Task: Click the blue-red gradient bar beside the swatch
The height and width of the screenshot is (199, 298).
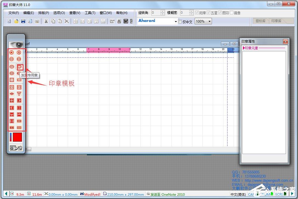Action: pyautogui.click(x=11, y=137)
